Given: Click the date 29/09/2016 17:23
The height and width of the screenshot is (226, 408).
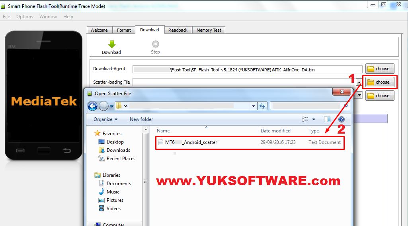Looking at the screenshot, I should (278, 142).
